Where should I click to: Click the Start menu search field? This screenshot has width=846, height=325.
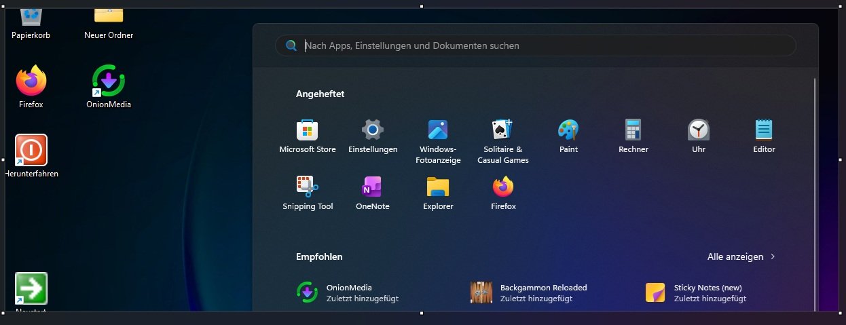coord(535,45)
